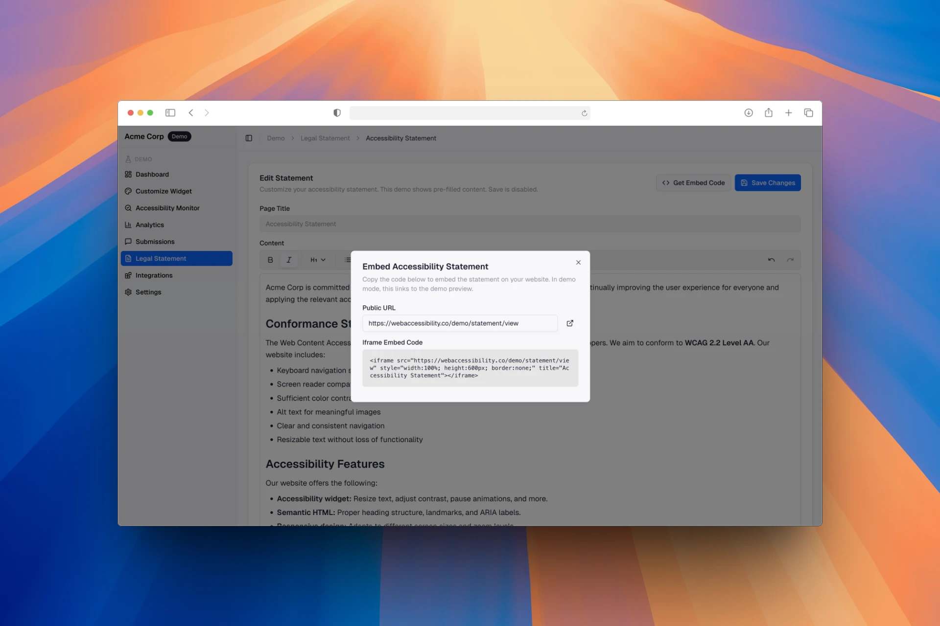Toggle italic formatting in editor toolbar
The height and width of the screenshot is (626, 940).
click(x=289, y=260)
